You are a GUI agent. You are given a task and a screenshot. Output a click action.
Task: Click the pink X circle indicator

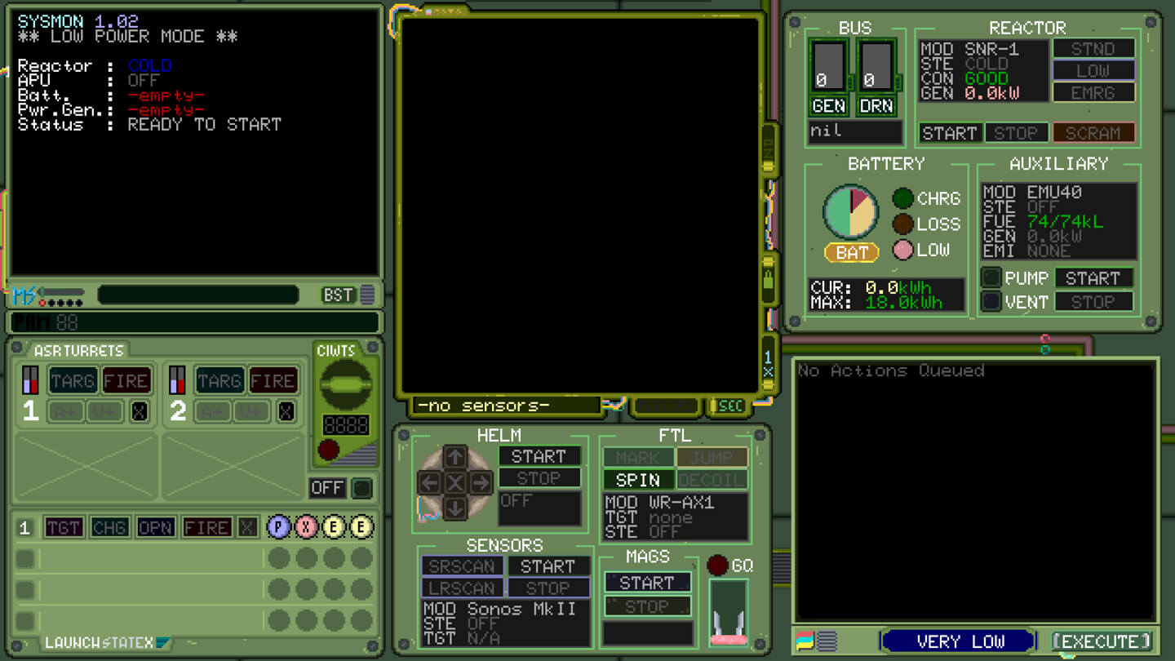(x=306, y=527)
